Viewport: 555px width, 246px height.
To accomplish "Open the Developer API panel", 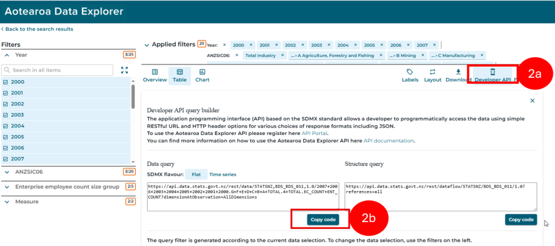I will (492, 76).
